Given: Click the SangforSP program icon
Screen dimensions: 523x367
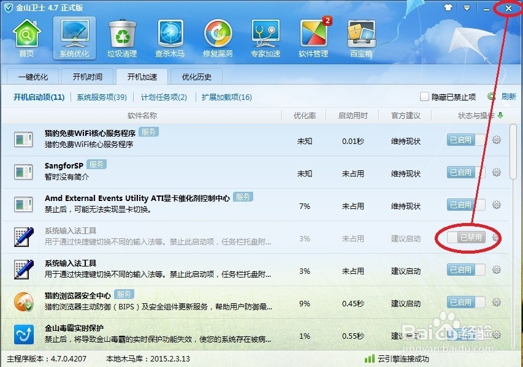Looking at the screenshot, I should 23,172.
